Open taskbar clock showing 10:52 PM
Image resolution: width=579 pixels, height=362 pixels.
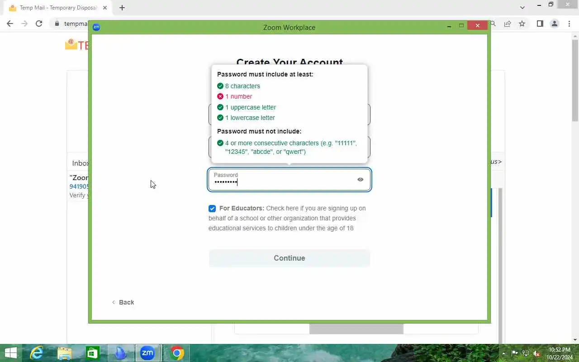tap(560, 353)
